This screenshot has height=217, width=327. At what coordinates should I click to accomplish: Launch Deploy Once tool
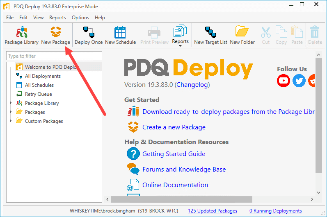tap(89, 35)
